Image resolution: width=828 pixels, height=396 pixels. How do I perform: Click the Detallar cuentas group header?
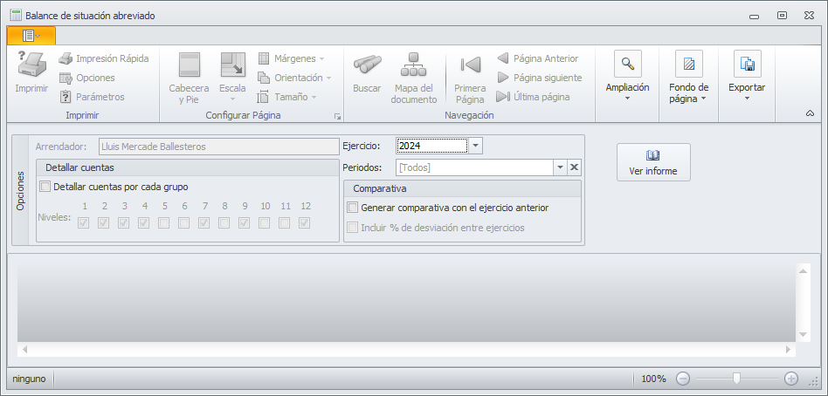(188, 167)
